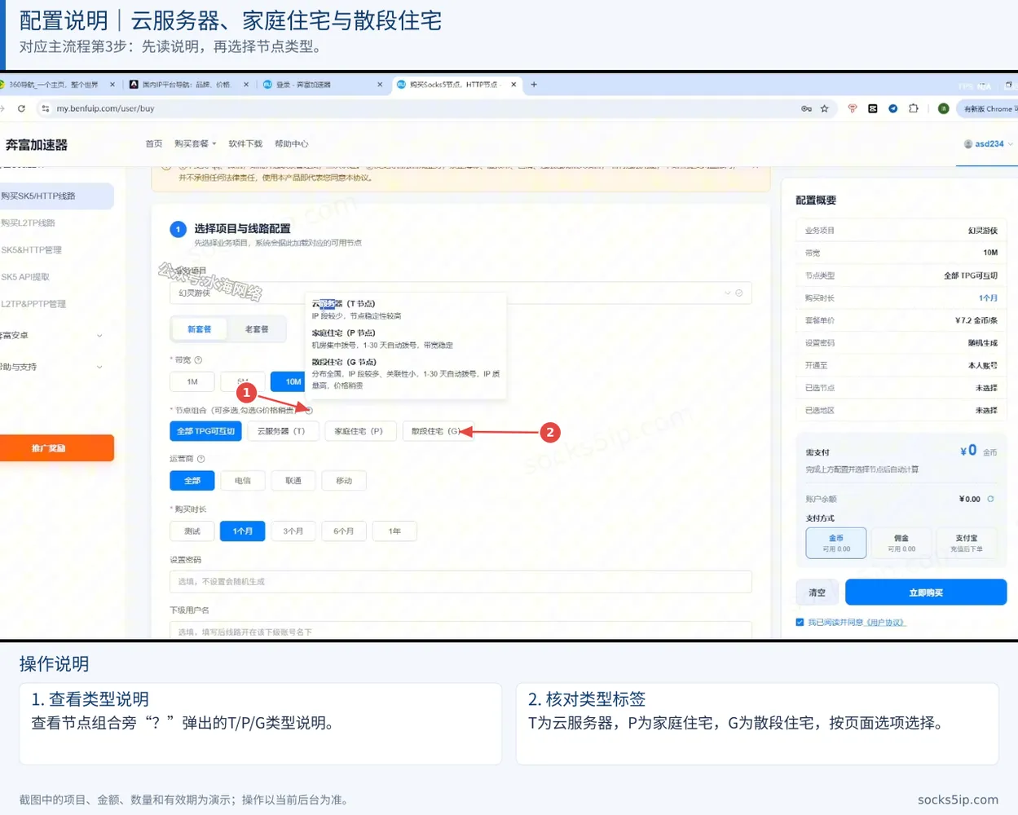Switch to the 360导航 browser tab
The image size is (1018, 815).
point(55,84)
